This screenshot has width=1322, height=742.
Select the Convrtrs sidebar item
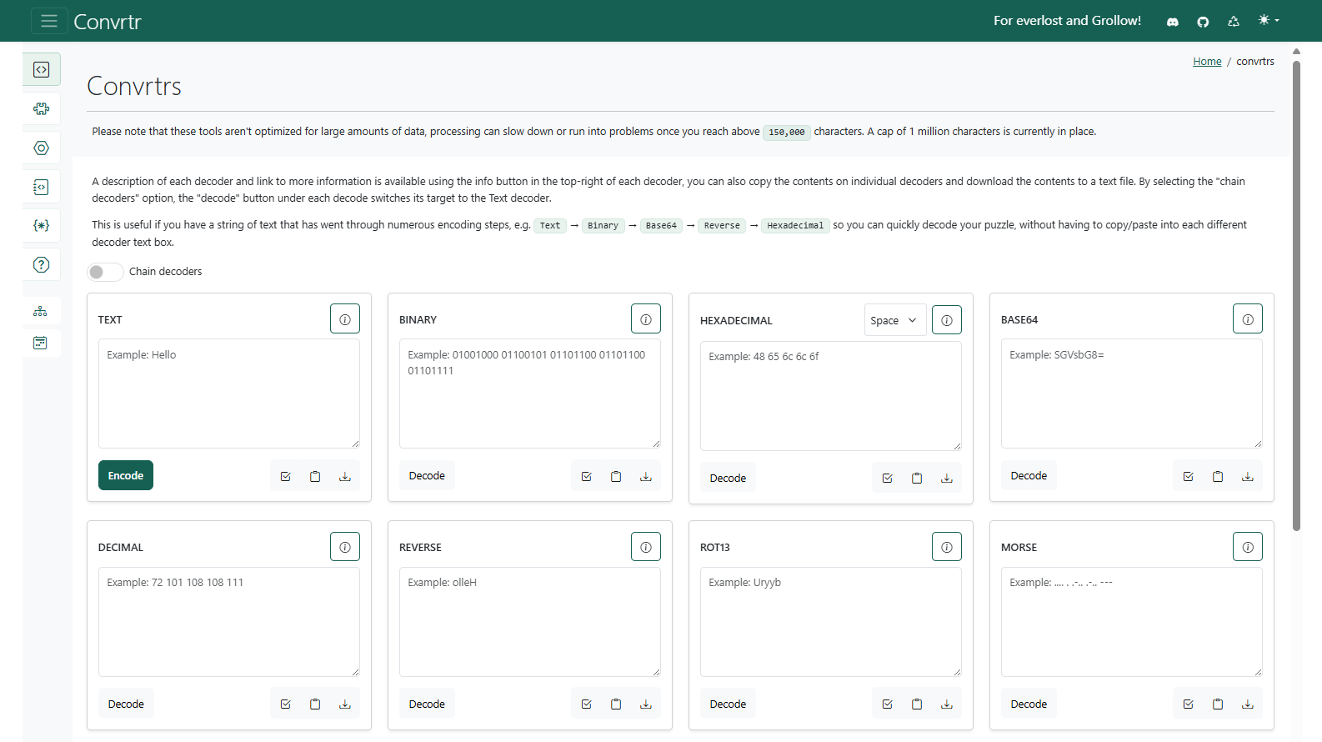[41, 69]
